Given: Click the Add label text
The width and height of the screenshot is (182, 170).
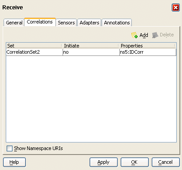Looking at the screenshot, I should coord(144,35).
